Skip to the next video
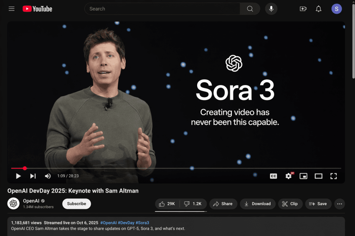The image size is (355, 236). tap(33, 176)
